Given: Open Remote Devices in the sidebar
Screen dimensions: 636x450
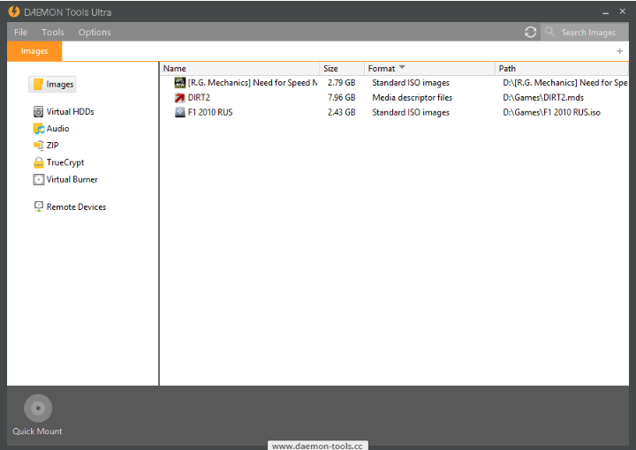Looking at the screenshot, I should tap(75, 207).
